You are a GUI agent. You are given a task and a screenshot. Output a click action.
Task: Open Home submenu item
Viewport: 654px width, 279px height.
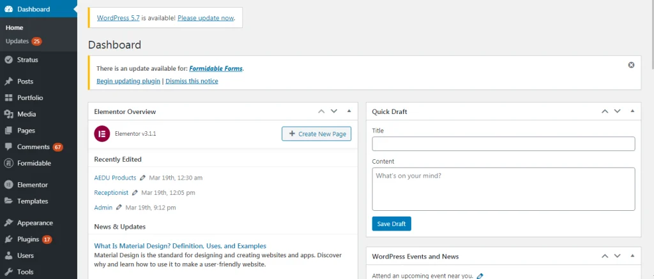pos(14,28)
